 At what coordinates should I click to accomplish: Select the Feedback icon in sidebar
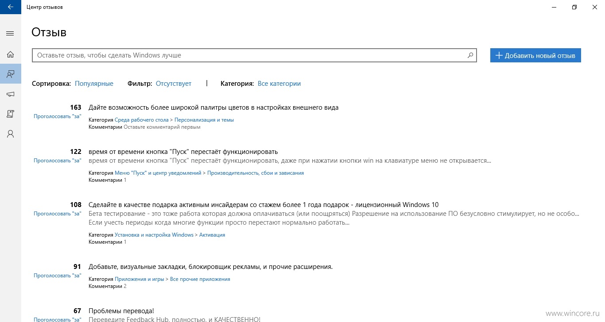coord(10,74)
